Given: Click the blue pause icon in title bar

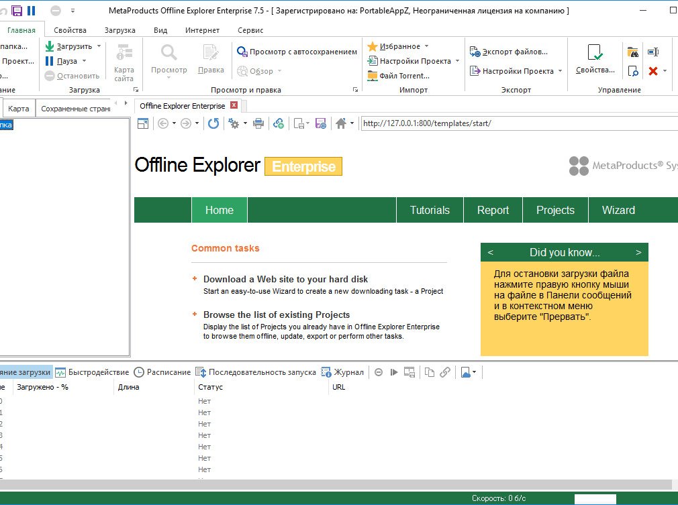Looking at the screenshot, I should click(x=32, y=10).
